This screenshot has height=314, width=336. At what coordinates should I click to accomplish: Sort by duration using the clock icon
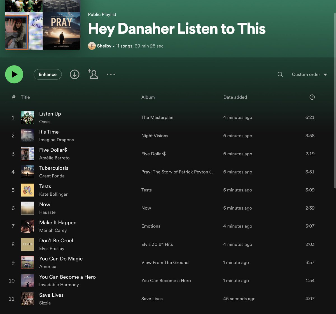pyautogui.click(x=312, y=97)
